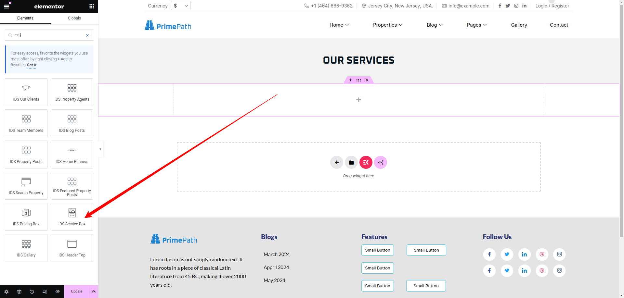
Task: Open Facebook icon in top header
Action: 500,6
